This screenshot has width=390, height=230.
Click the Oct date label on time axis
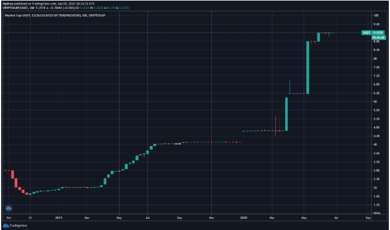click(x=9, y=218)
